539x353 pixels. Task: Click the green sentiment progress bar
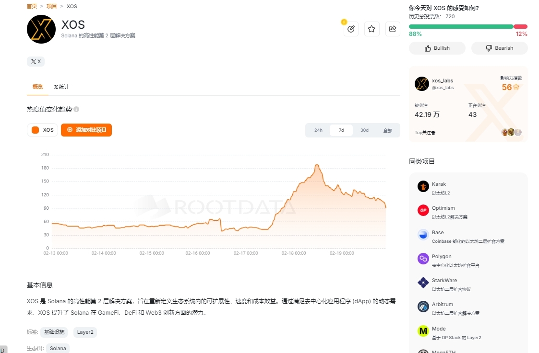pyautogui.click(x=461, y=26)
